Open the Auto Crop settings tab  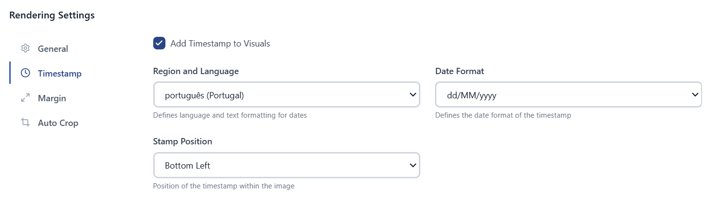(58, 123)
